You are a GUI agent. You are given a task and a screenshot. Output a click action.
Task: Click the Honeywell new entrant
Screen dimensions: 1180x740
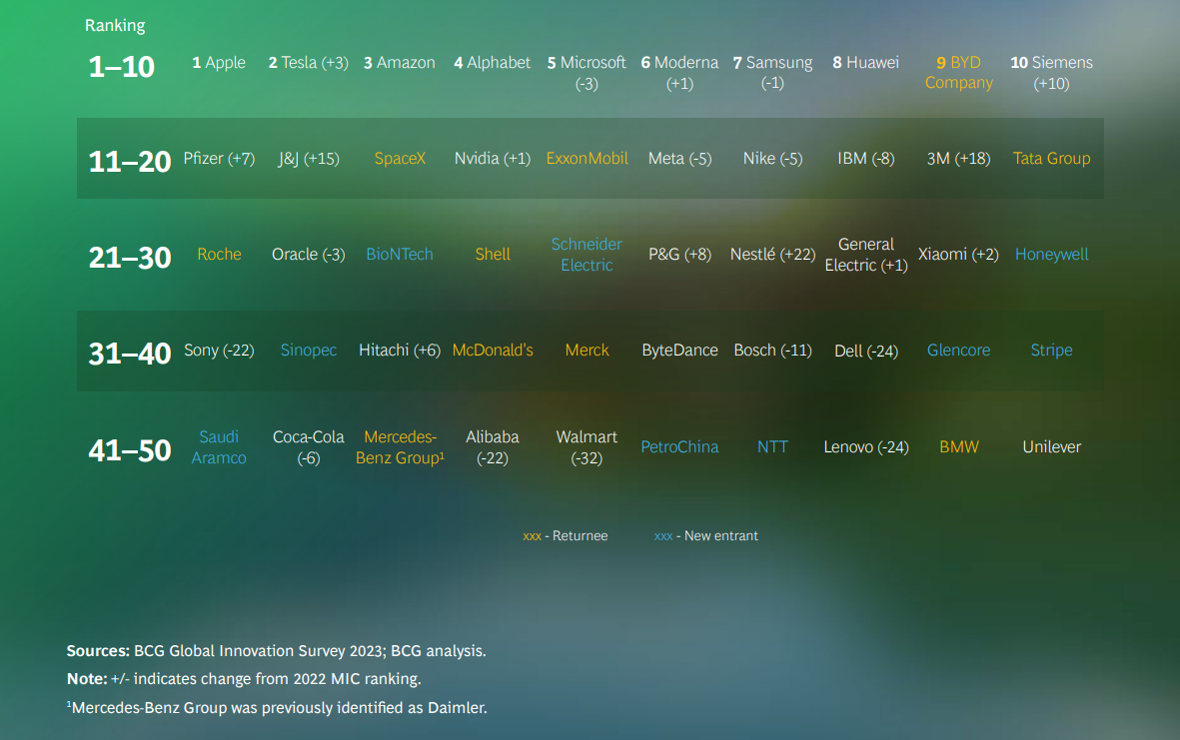click(1051, 255)
